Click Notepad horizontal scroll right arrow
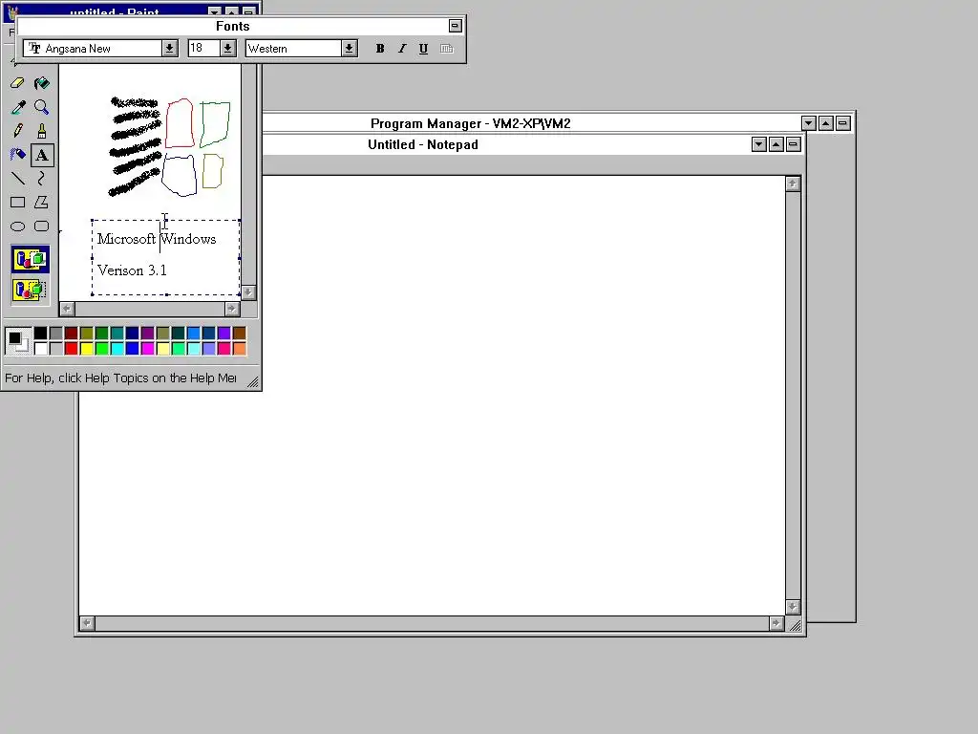Viewport: 978px width, 734px height. pos(776,623)
